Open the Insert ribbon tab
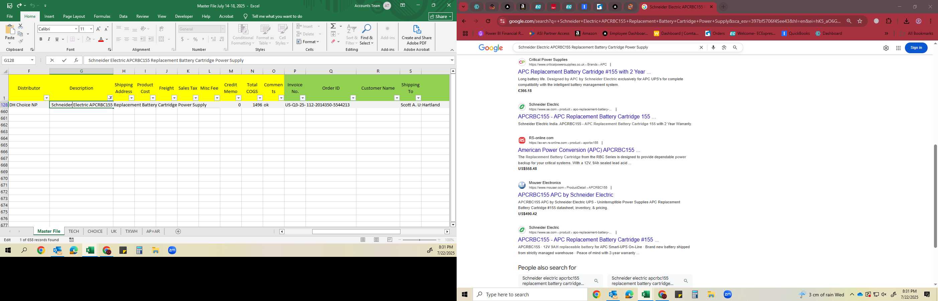 point(49,16)
